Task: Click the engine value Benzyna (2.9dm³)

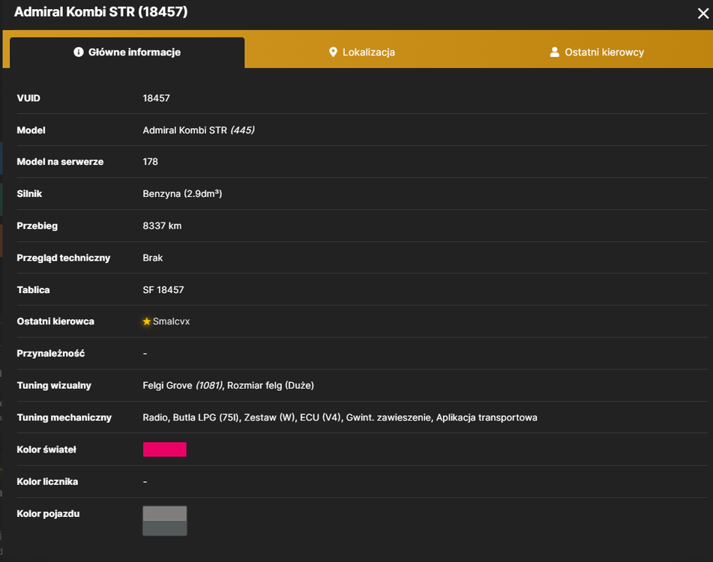Action: (x=182, y=194)
